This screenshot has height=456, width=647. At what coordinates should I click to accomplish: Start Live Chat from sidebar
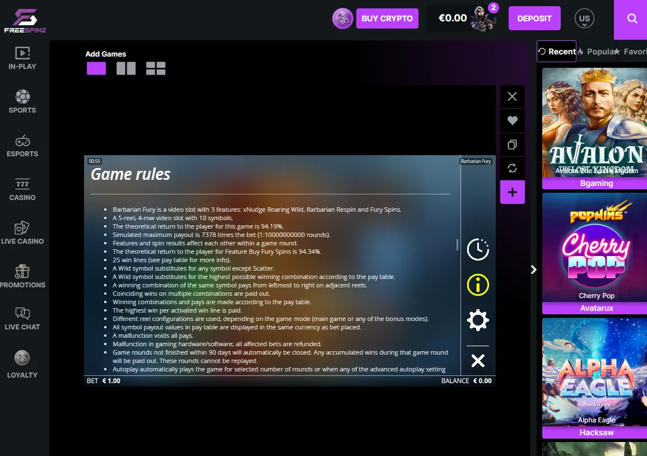pyautogui.click(x=22, y=319)
